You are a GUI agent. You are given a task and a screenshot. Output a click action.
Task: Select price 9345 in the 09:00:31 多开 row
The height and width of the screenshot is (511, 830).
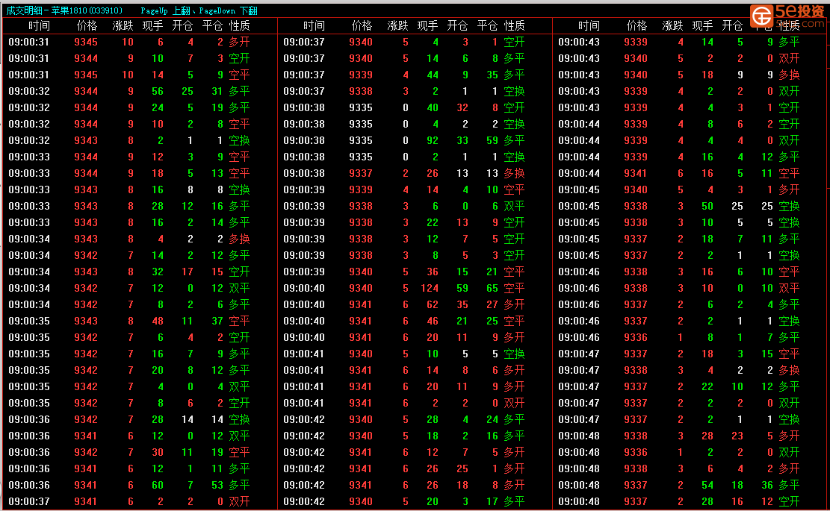pos(86,43)
